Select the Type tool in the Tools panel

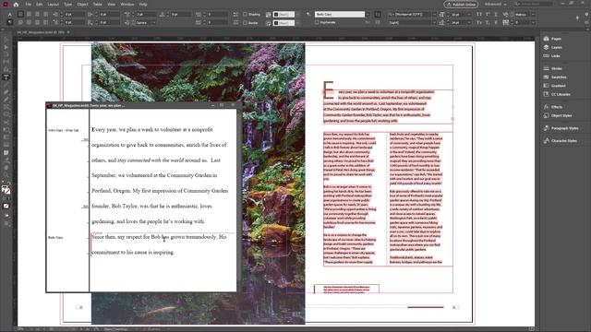(x=6, y=77)
